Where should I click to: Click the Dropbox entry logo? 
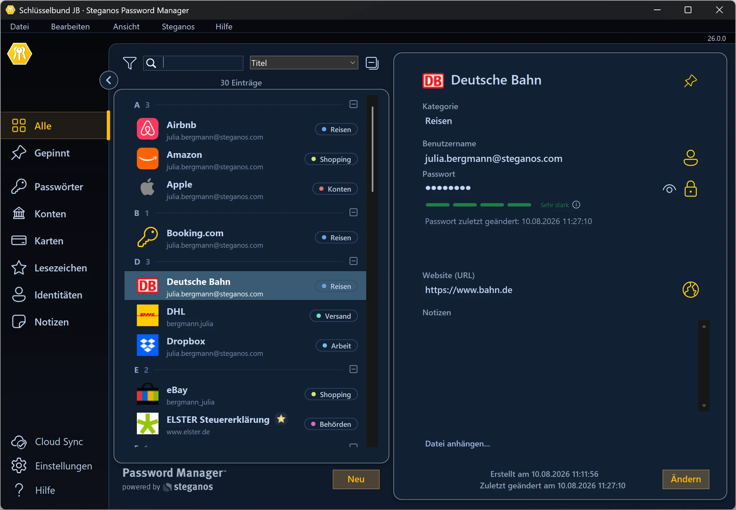(147, 345)
